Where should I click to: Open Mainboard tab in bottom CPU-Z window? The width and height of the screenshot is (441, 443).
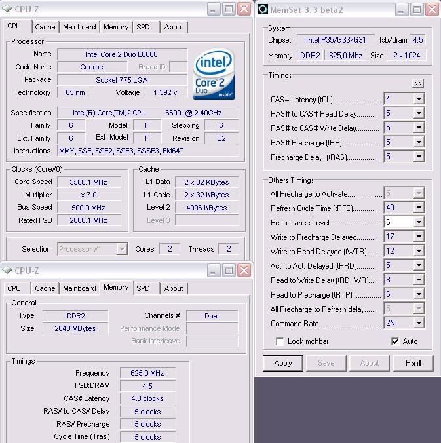click(x=79, y=288)
